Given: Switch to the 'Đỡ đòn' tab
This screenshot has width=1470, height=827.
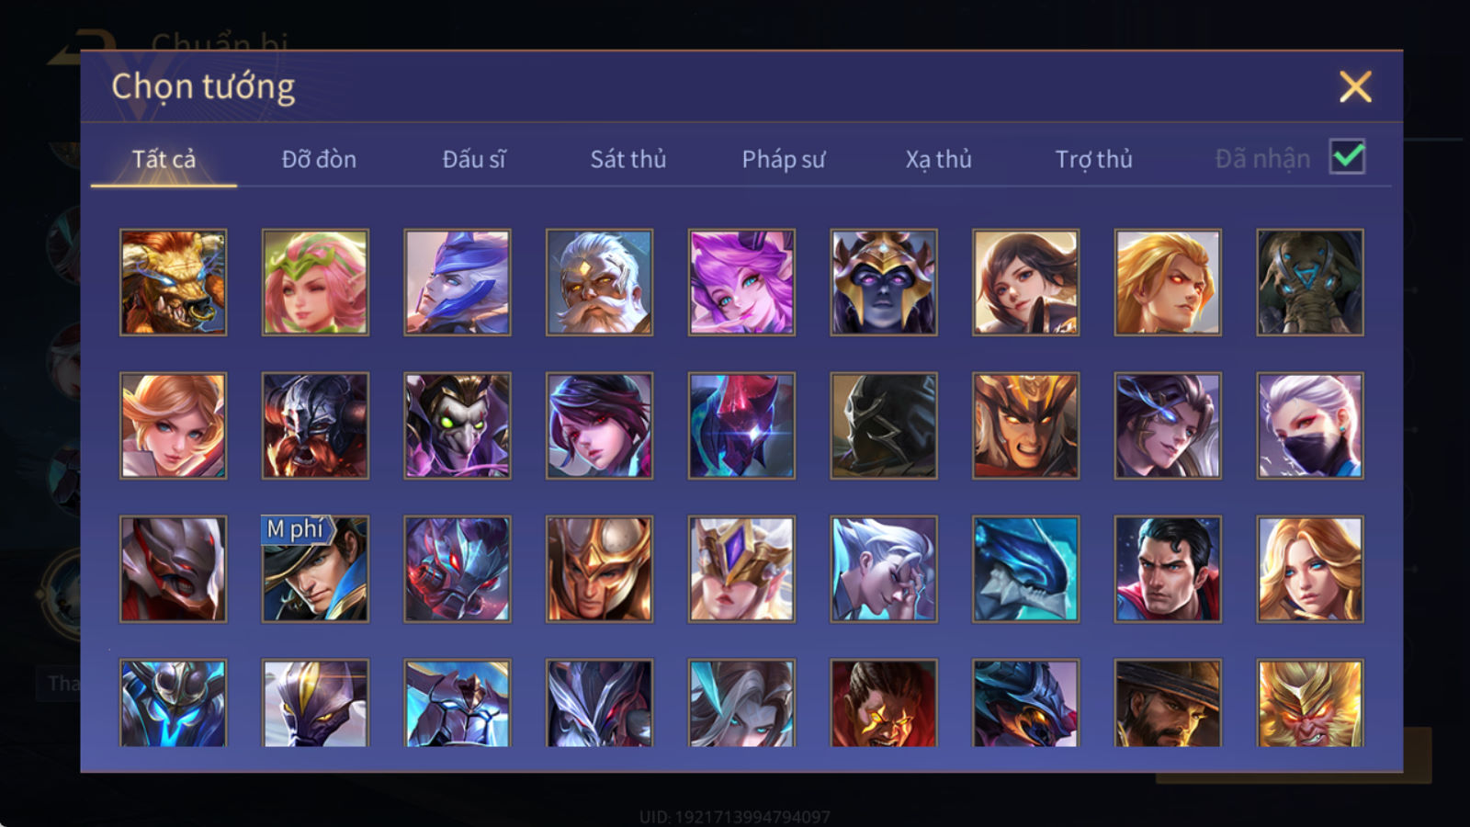Looking at the screenshot, I should 319,159.
